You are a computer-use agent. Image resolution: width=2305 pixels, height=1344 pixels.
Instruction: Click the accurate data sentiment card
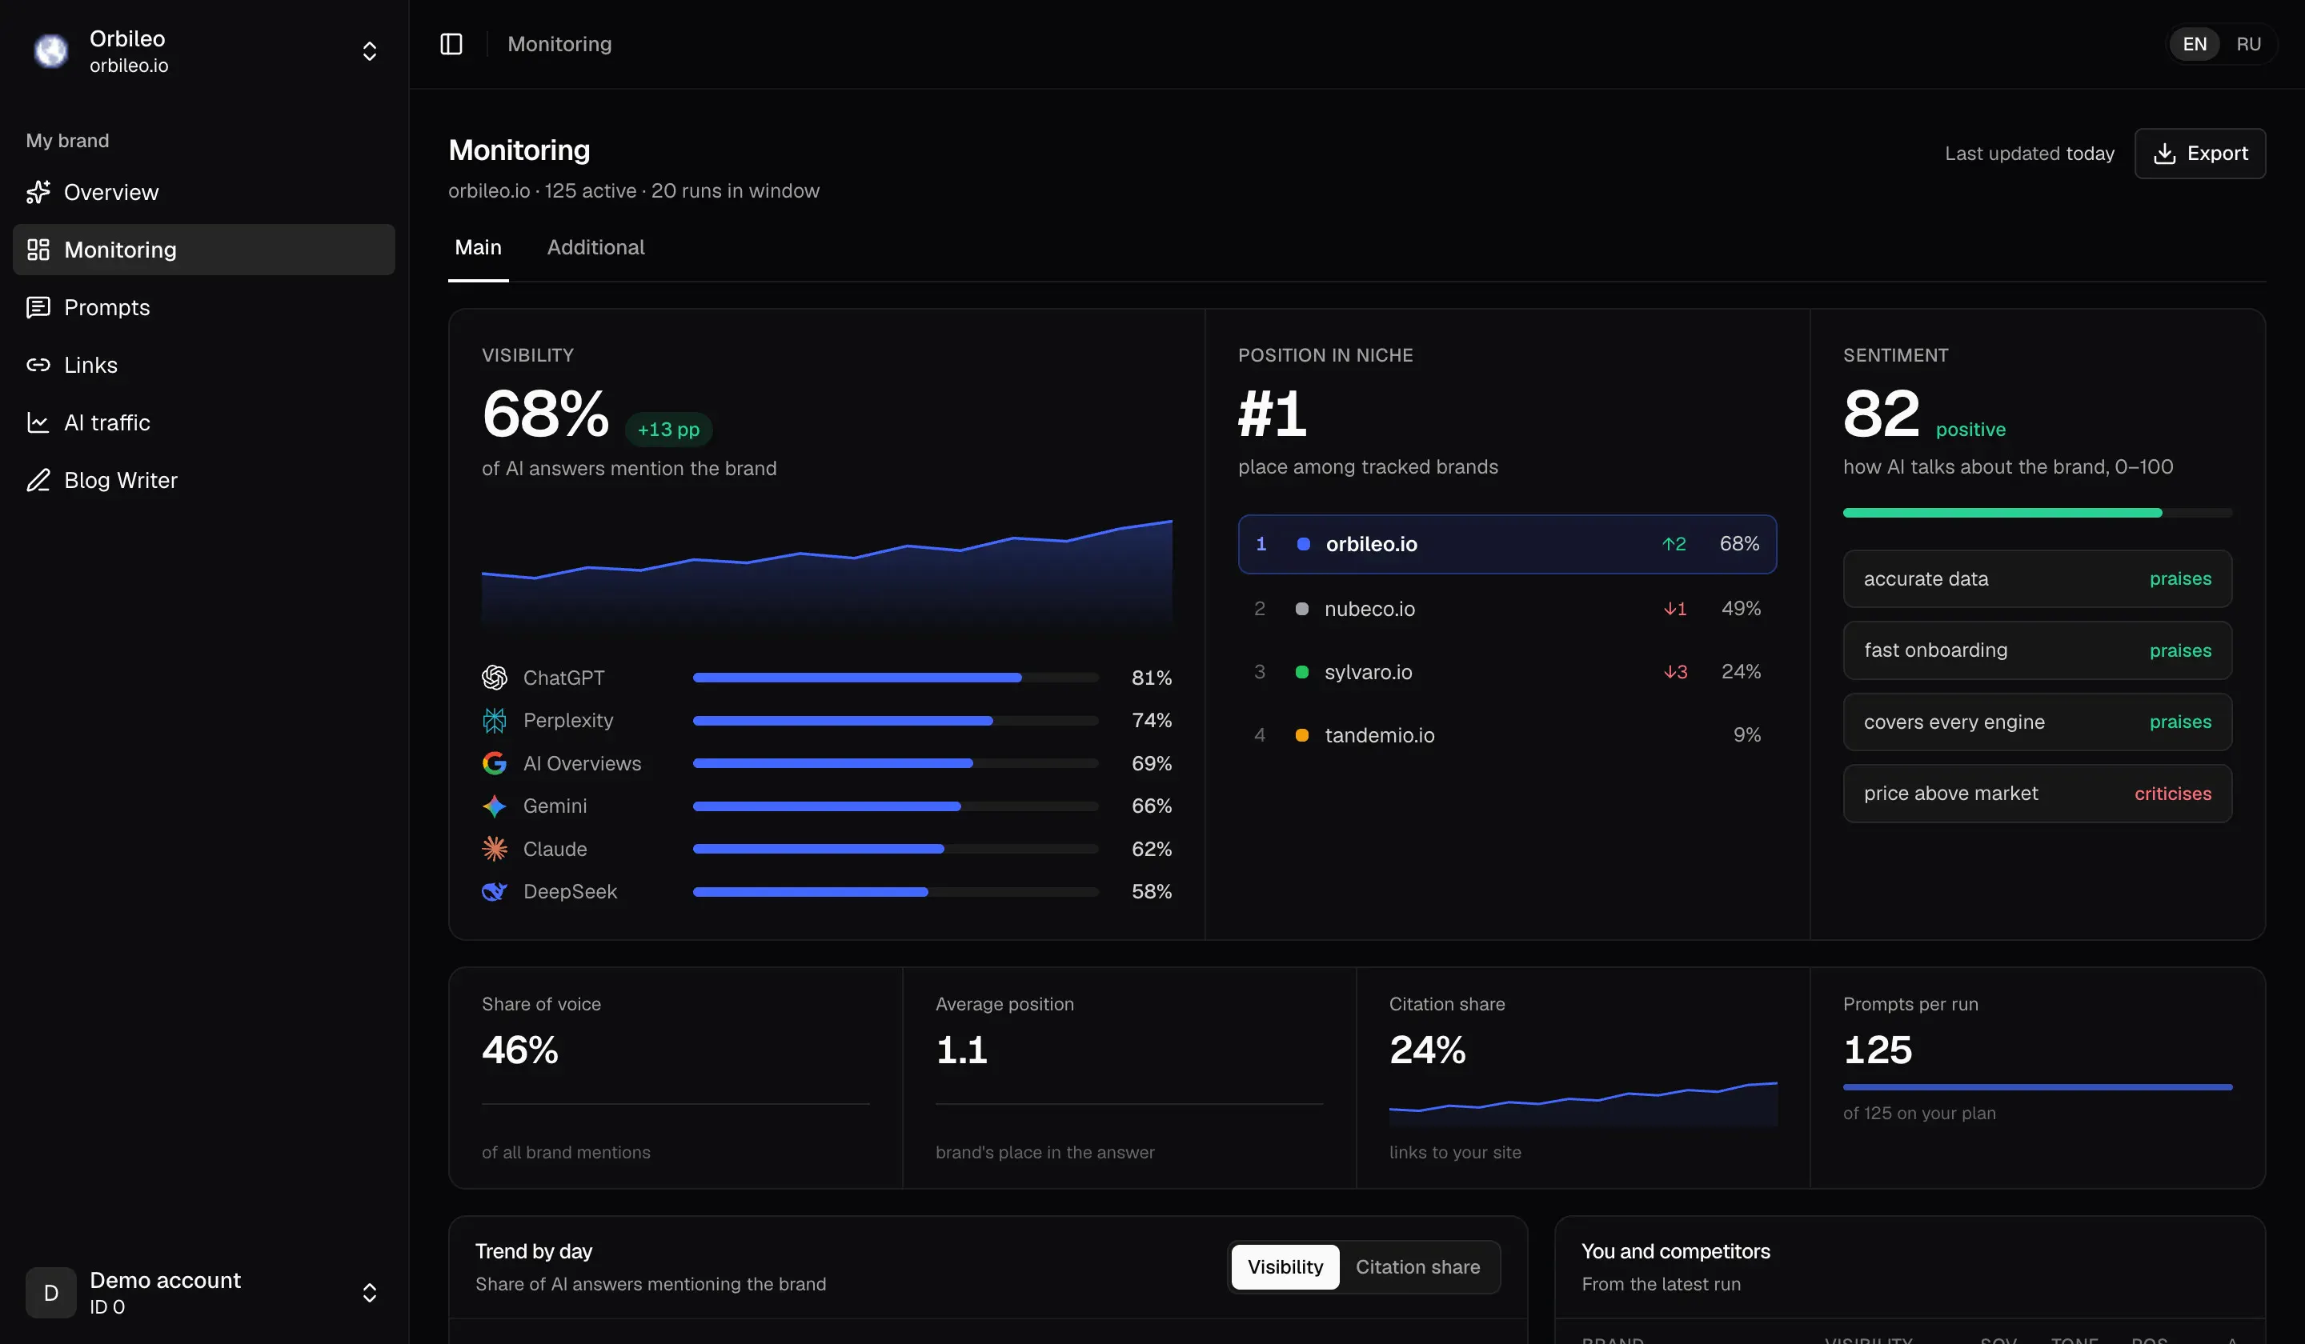coord(2037,578)
